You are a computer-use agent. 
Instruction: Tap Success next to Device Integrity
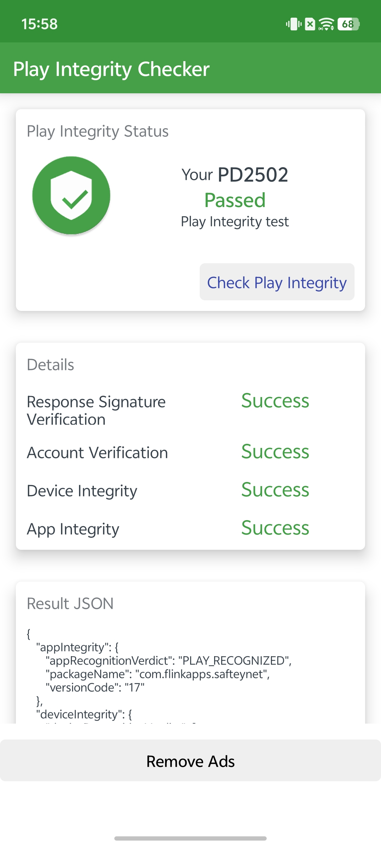point(275,490)
